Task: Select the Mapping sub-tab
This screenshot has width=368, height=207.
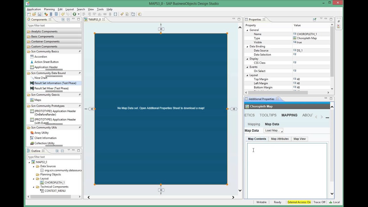Action: point(254,124)
